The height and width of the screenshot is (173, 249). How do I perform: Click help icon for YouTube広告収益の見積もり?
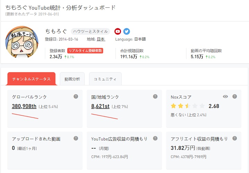click(x=155, y=138)
